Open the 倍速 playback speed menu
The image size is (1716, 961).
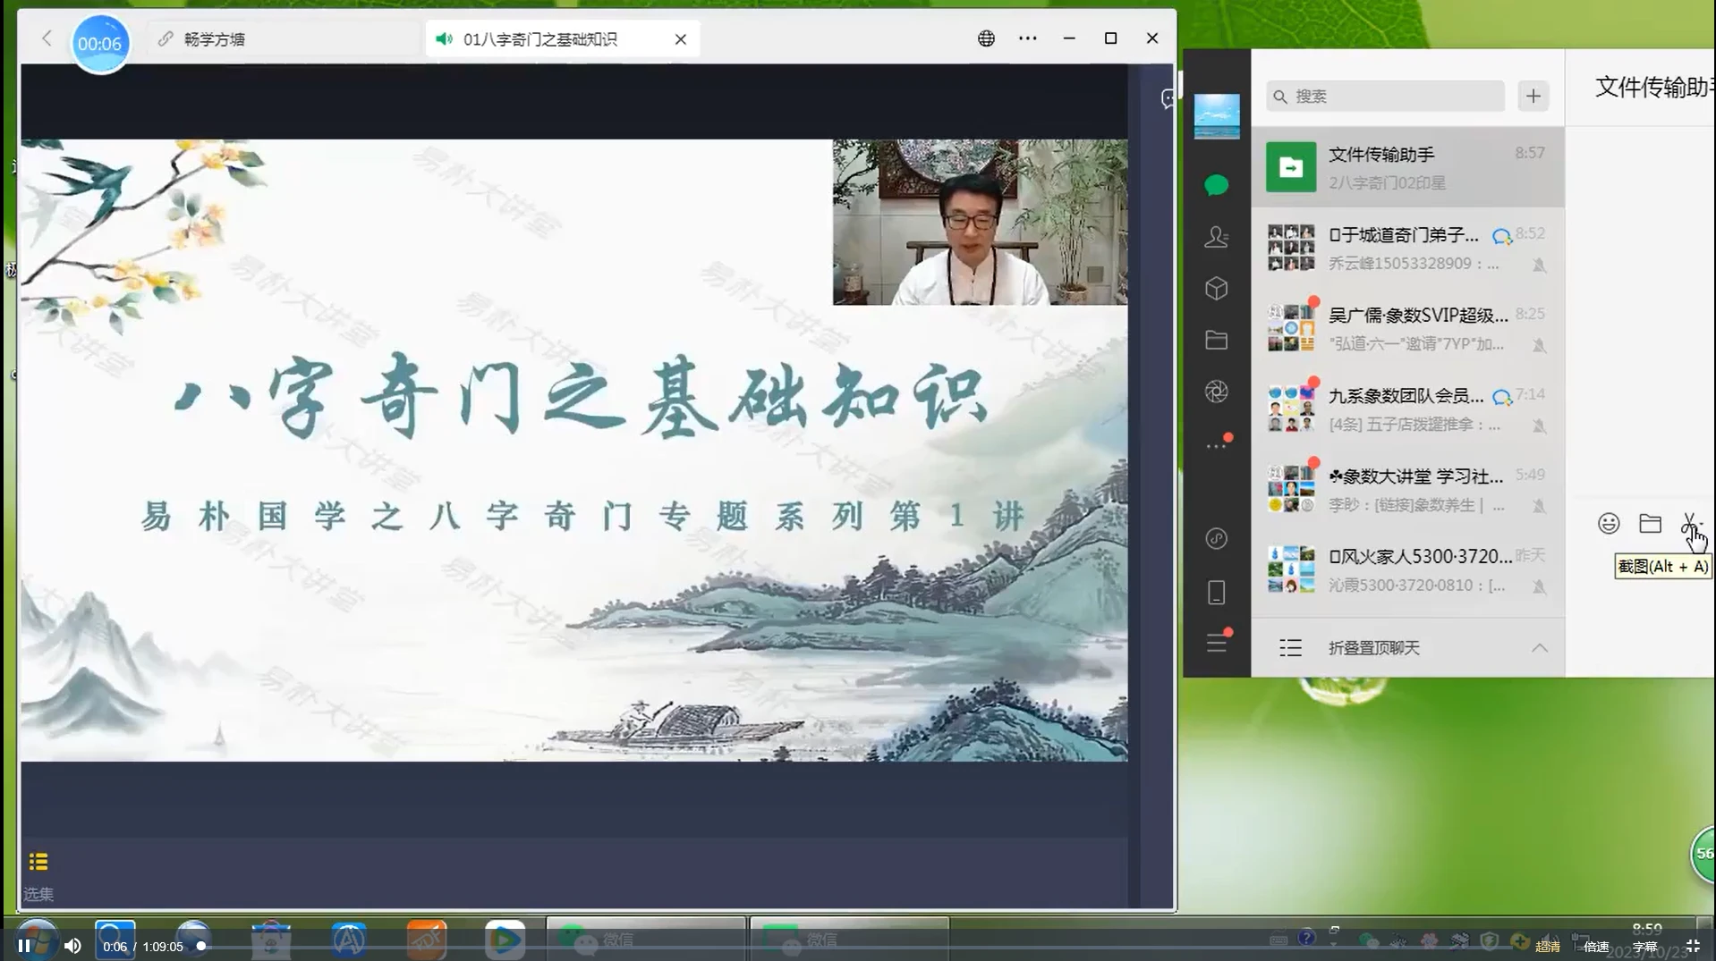tap(1596, 947)
